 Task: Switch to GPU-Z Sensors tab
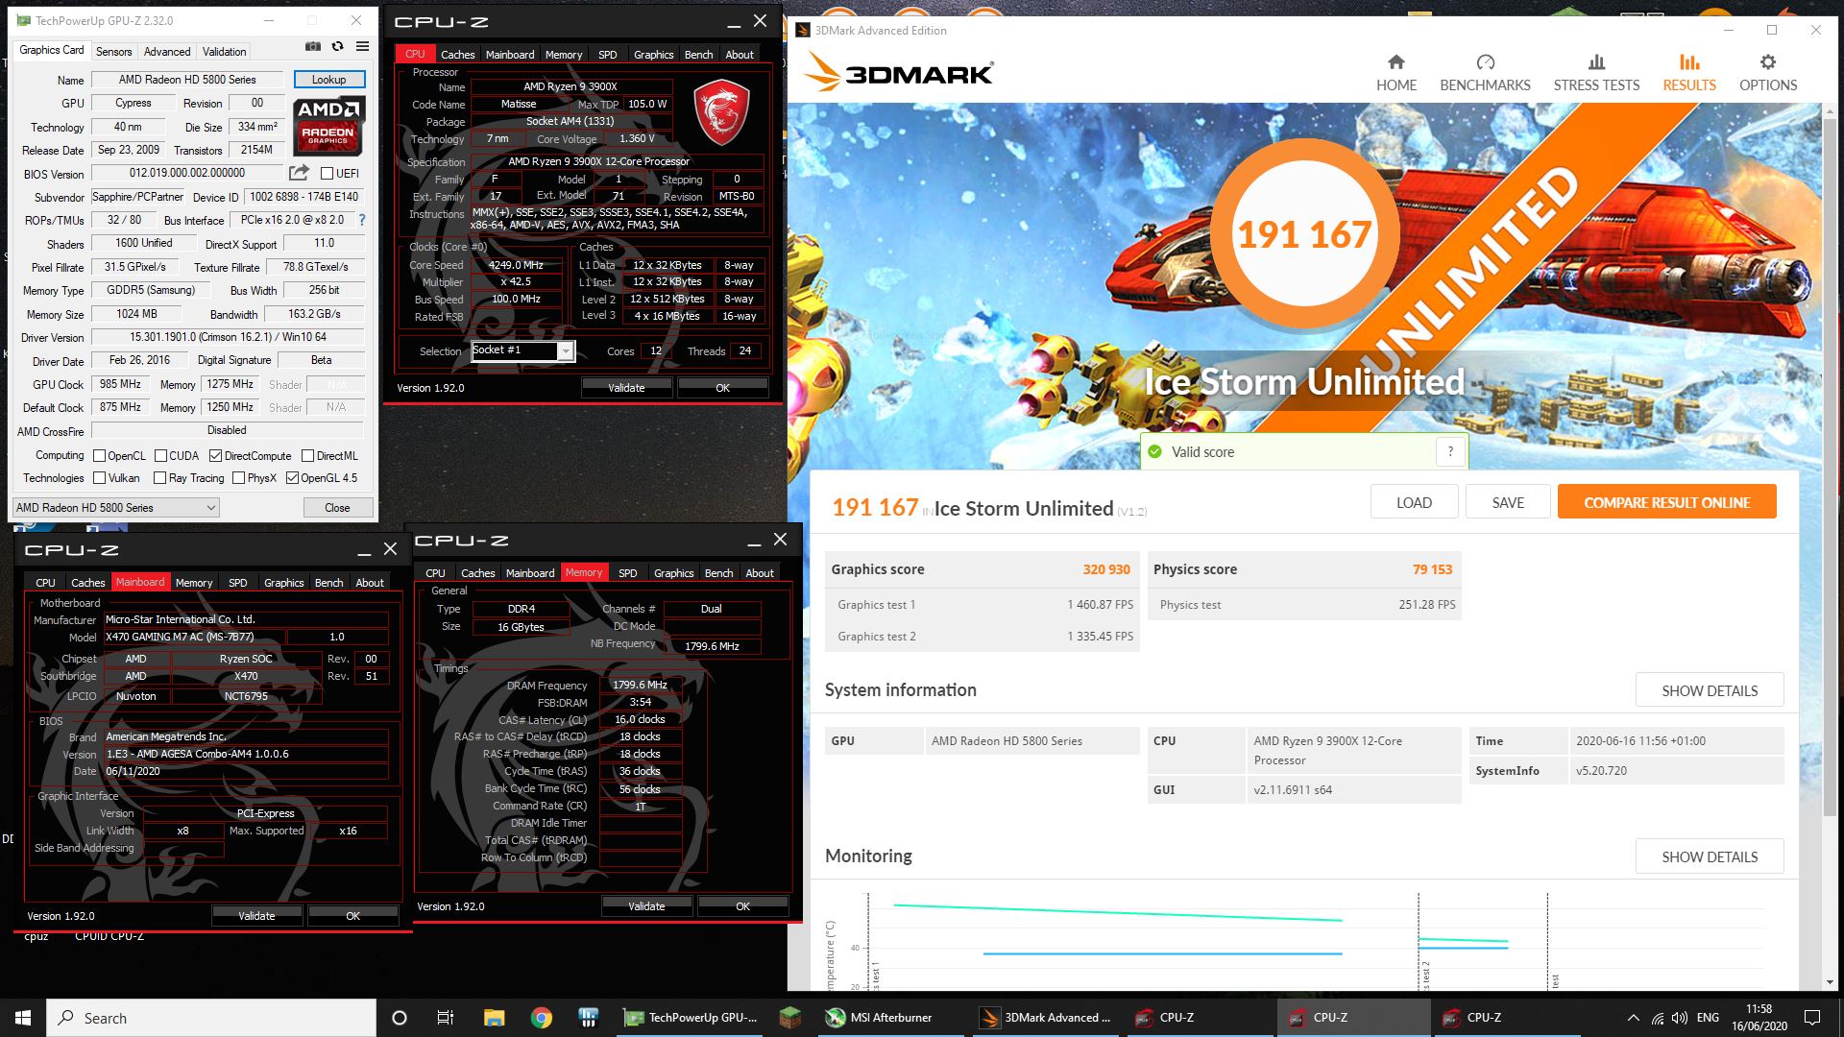pos(114,51)
